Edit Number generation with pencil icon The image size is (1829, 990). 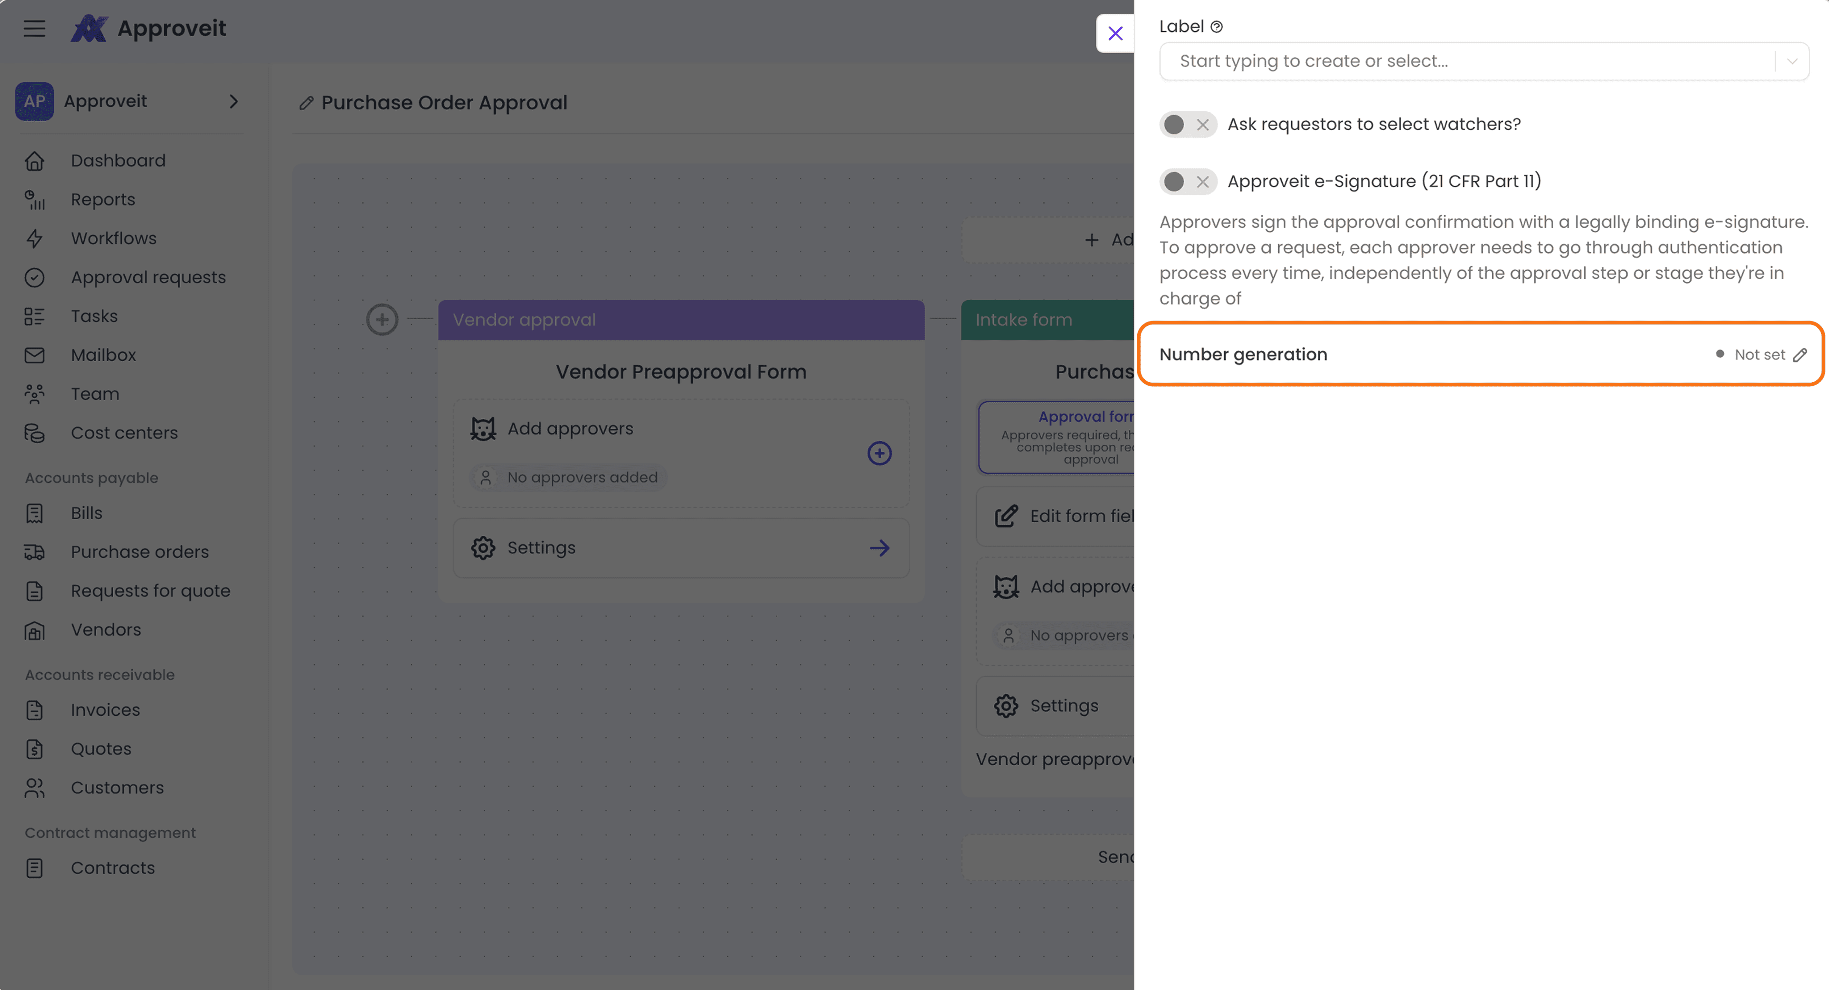(x=1800, y=355)
